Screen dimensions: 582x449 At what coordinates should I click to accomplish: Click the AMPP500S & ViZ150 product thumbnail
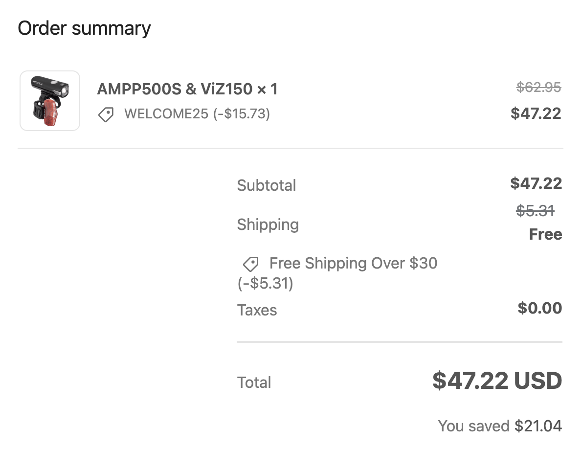point(50,101)
